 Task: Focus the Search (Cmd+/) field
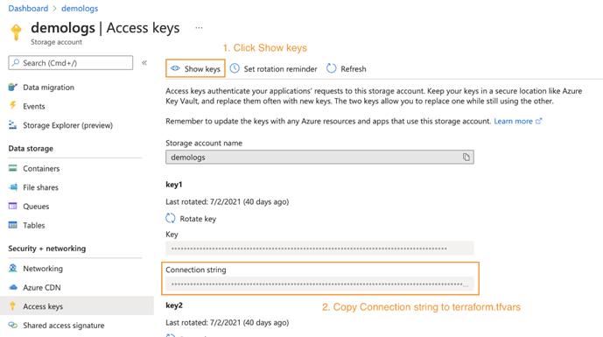click(71, 63)
